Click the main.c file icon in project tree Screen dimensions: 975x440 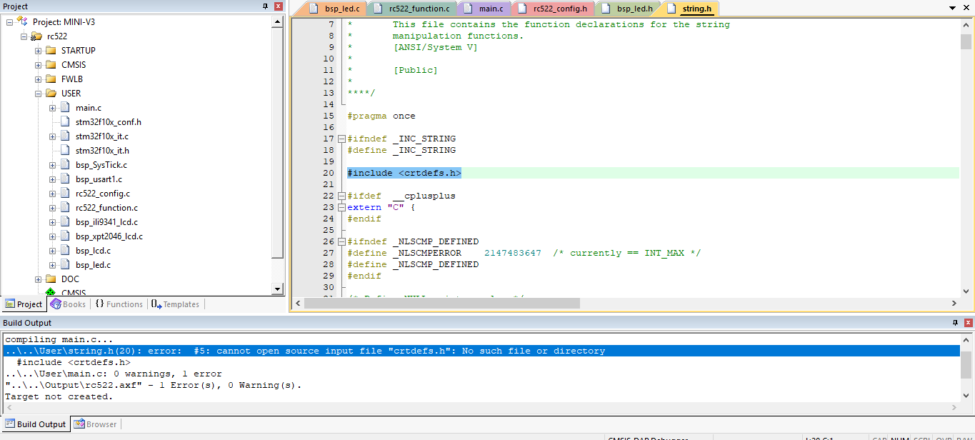(66, 108)
